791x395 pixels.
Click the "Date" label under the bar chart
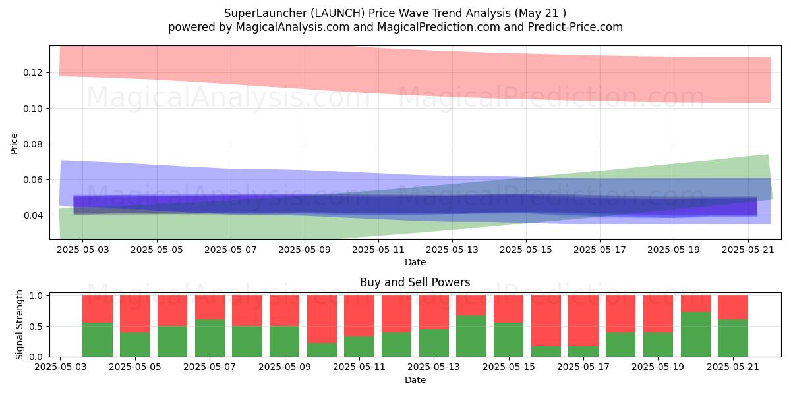(x=415, y=380)
